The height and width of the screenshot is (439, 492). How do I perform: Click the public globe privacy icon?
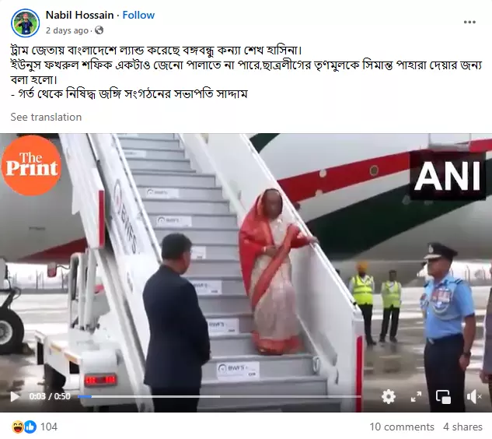coord(99,30)
